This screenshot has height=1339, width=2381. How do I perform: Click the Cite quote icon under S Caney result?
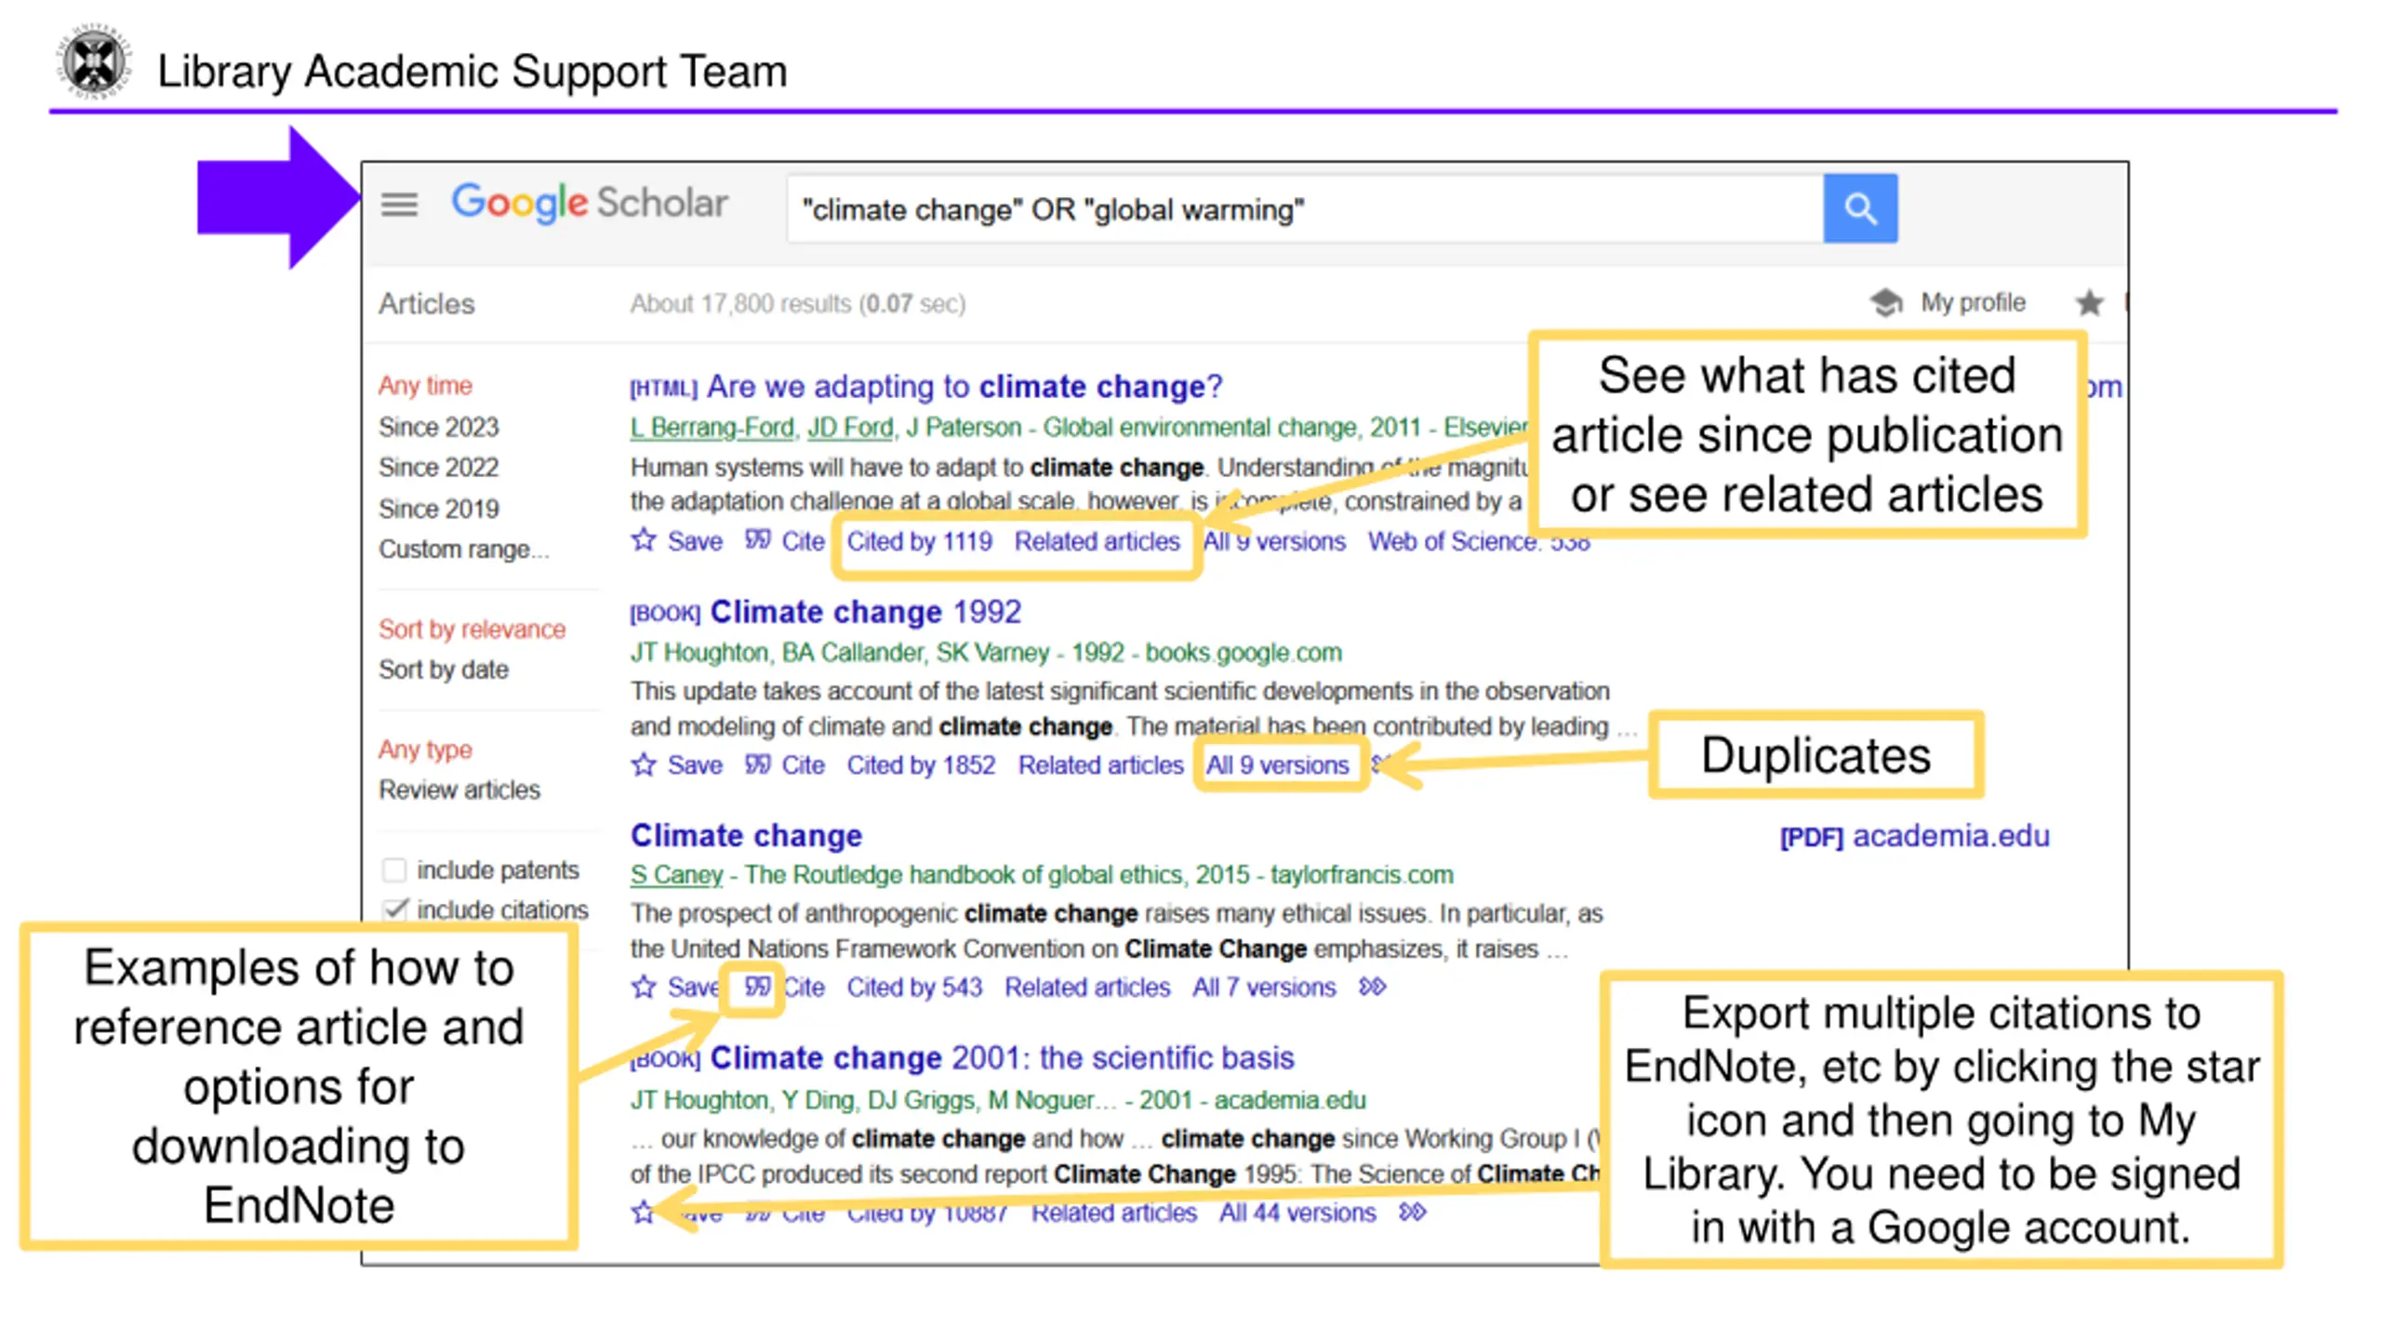tap(757, 986)
